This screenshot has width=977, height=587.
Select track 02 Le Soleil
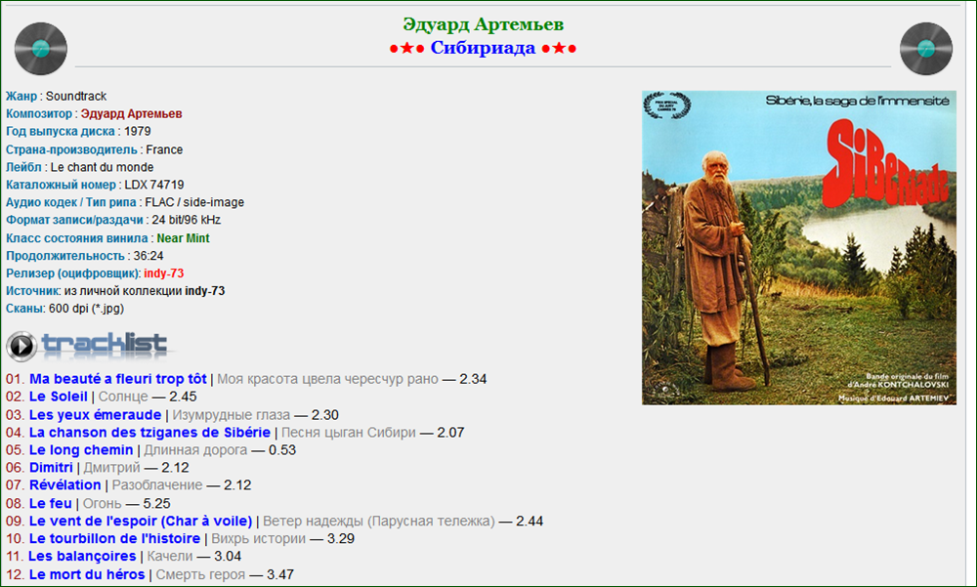(x=58, y=397)
